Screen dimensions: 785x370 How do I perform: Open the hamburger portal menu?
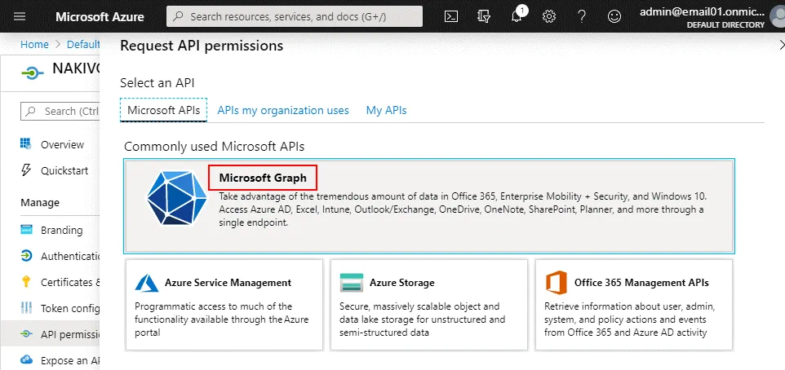[x=20, y=16]
